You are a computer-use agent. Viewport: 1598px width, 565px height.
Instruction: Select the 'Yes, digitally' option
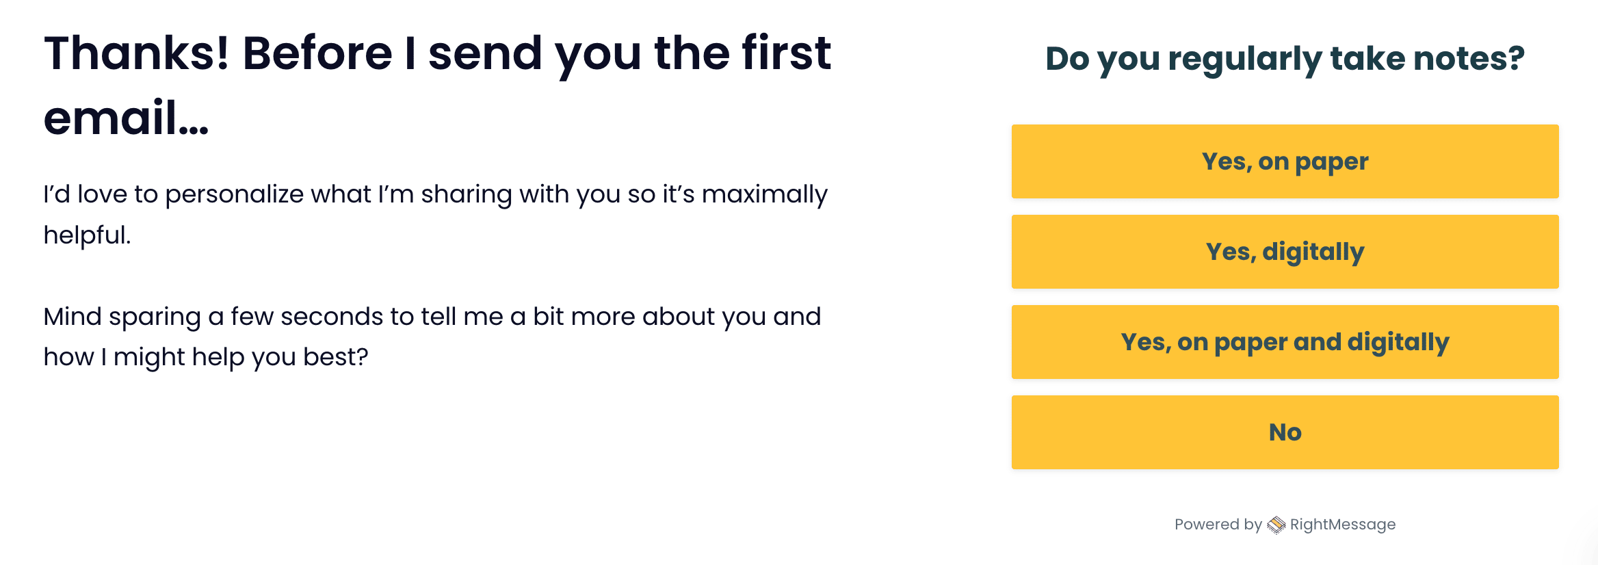(1285, 252)
